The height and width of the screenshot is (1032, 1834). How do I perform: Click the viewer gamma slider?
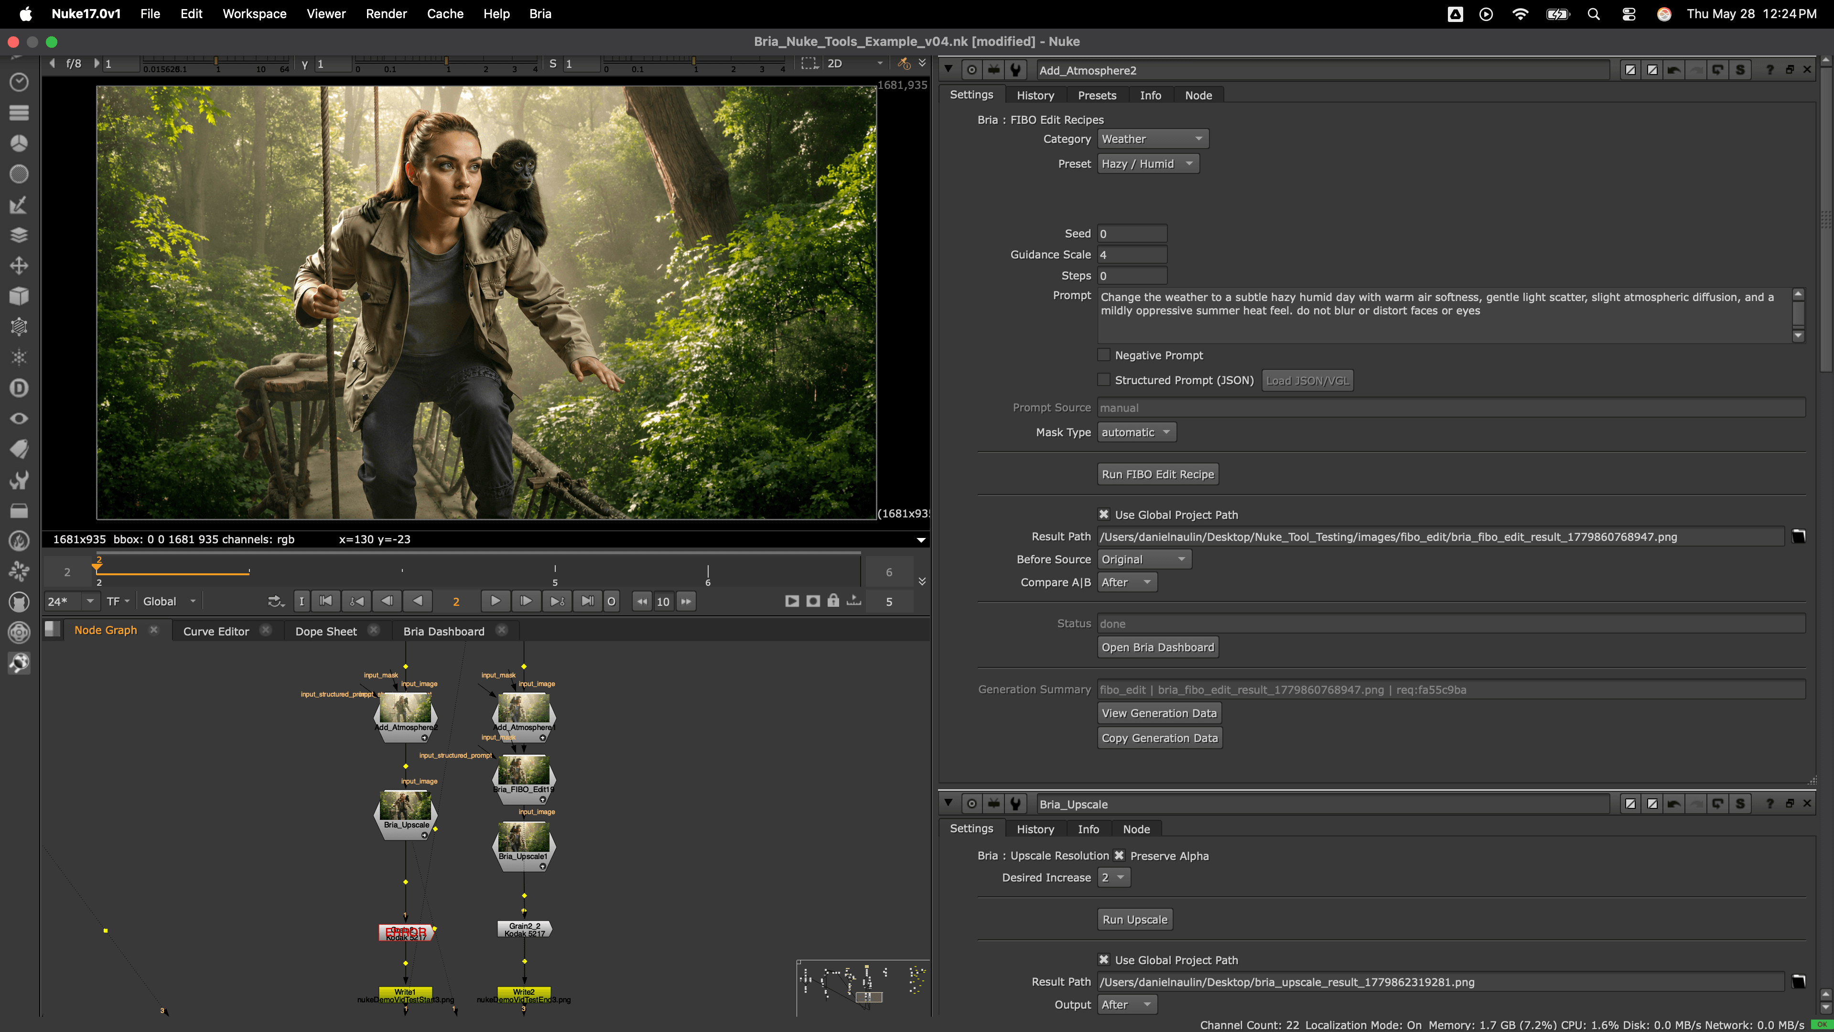(446, 64)
